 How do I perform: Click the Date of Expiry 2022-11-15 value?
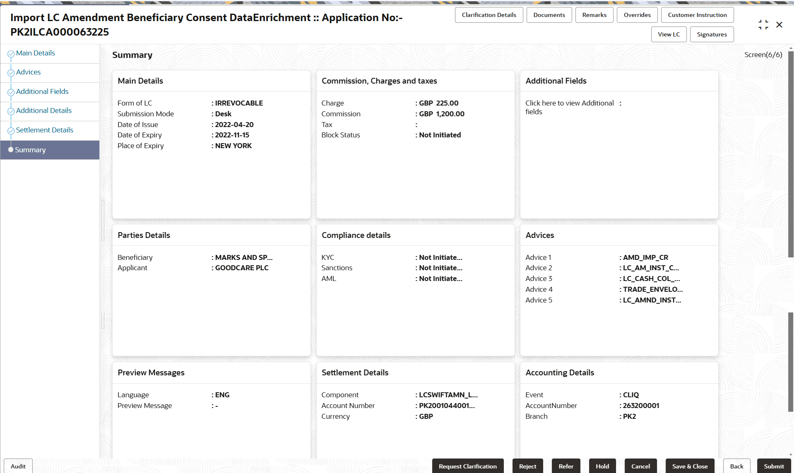point(232,135)
